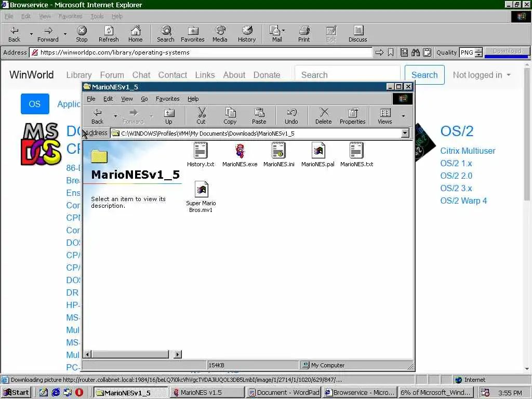Click the Copy toolbar button
Screen dimensions: 532x399
(x=230, y=116)
